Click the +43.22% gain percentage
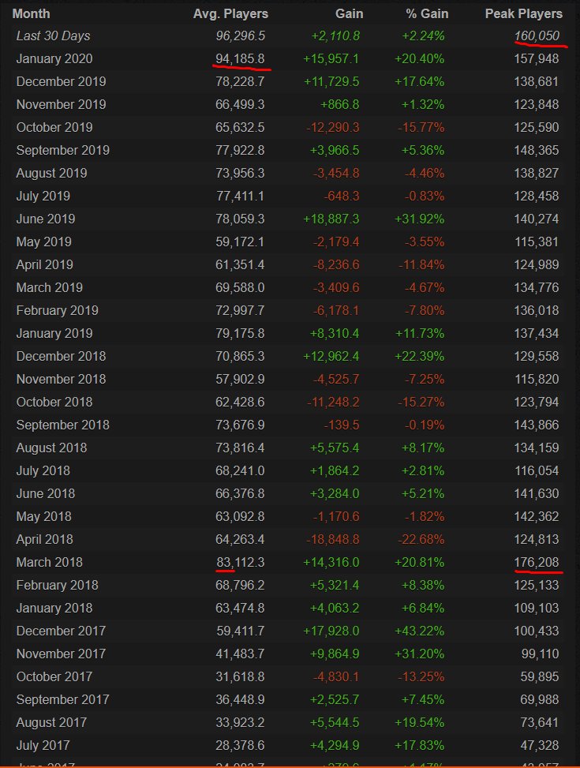The height and width of the screenshot is (768, 580). 419,631
